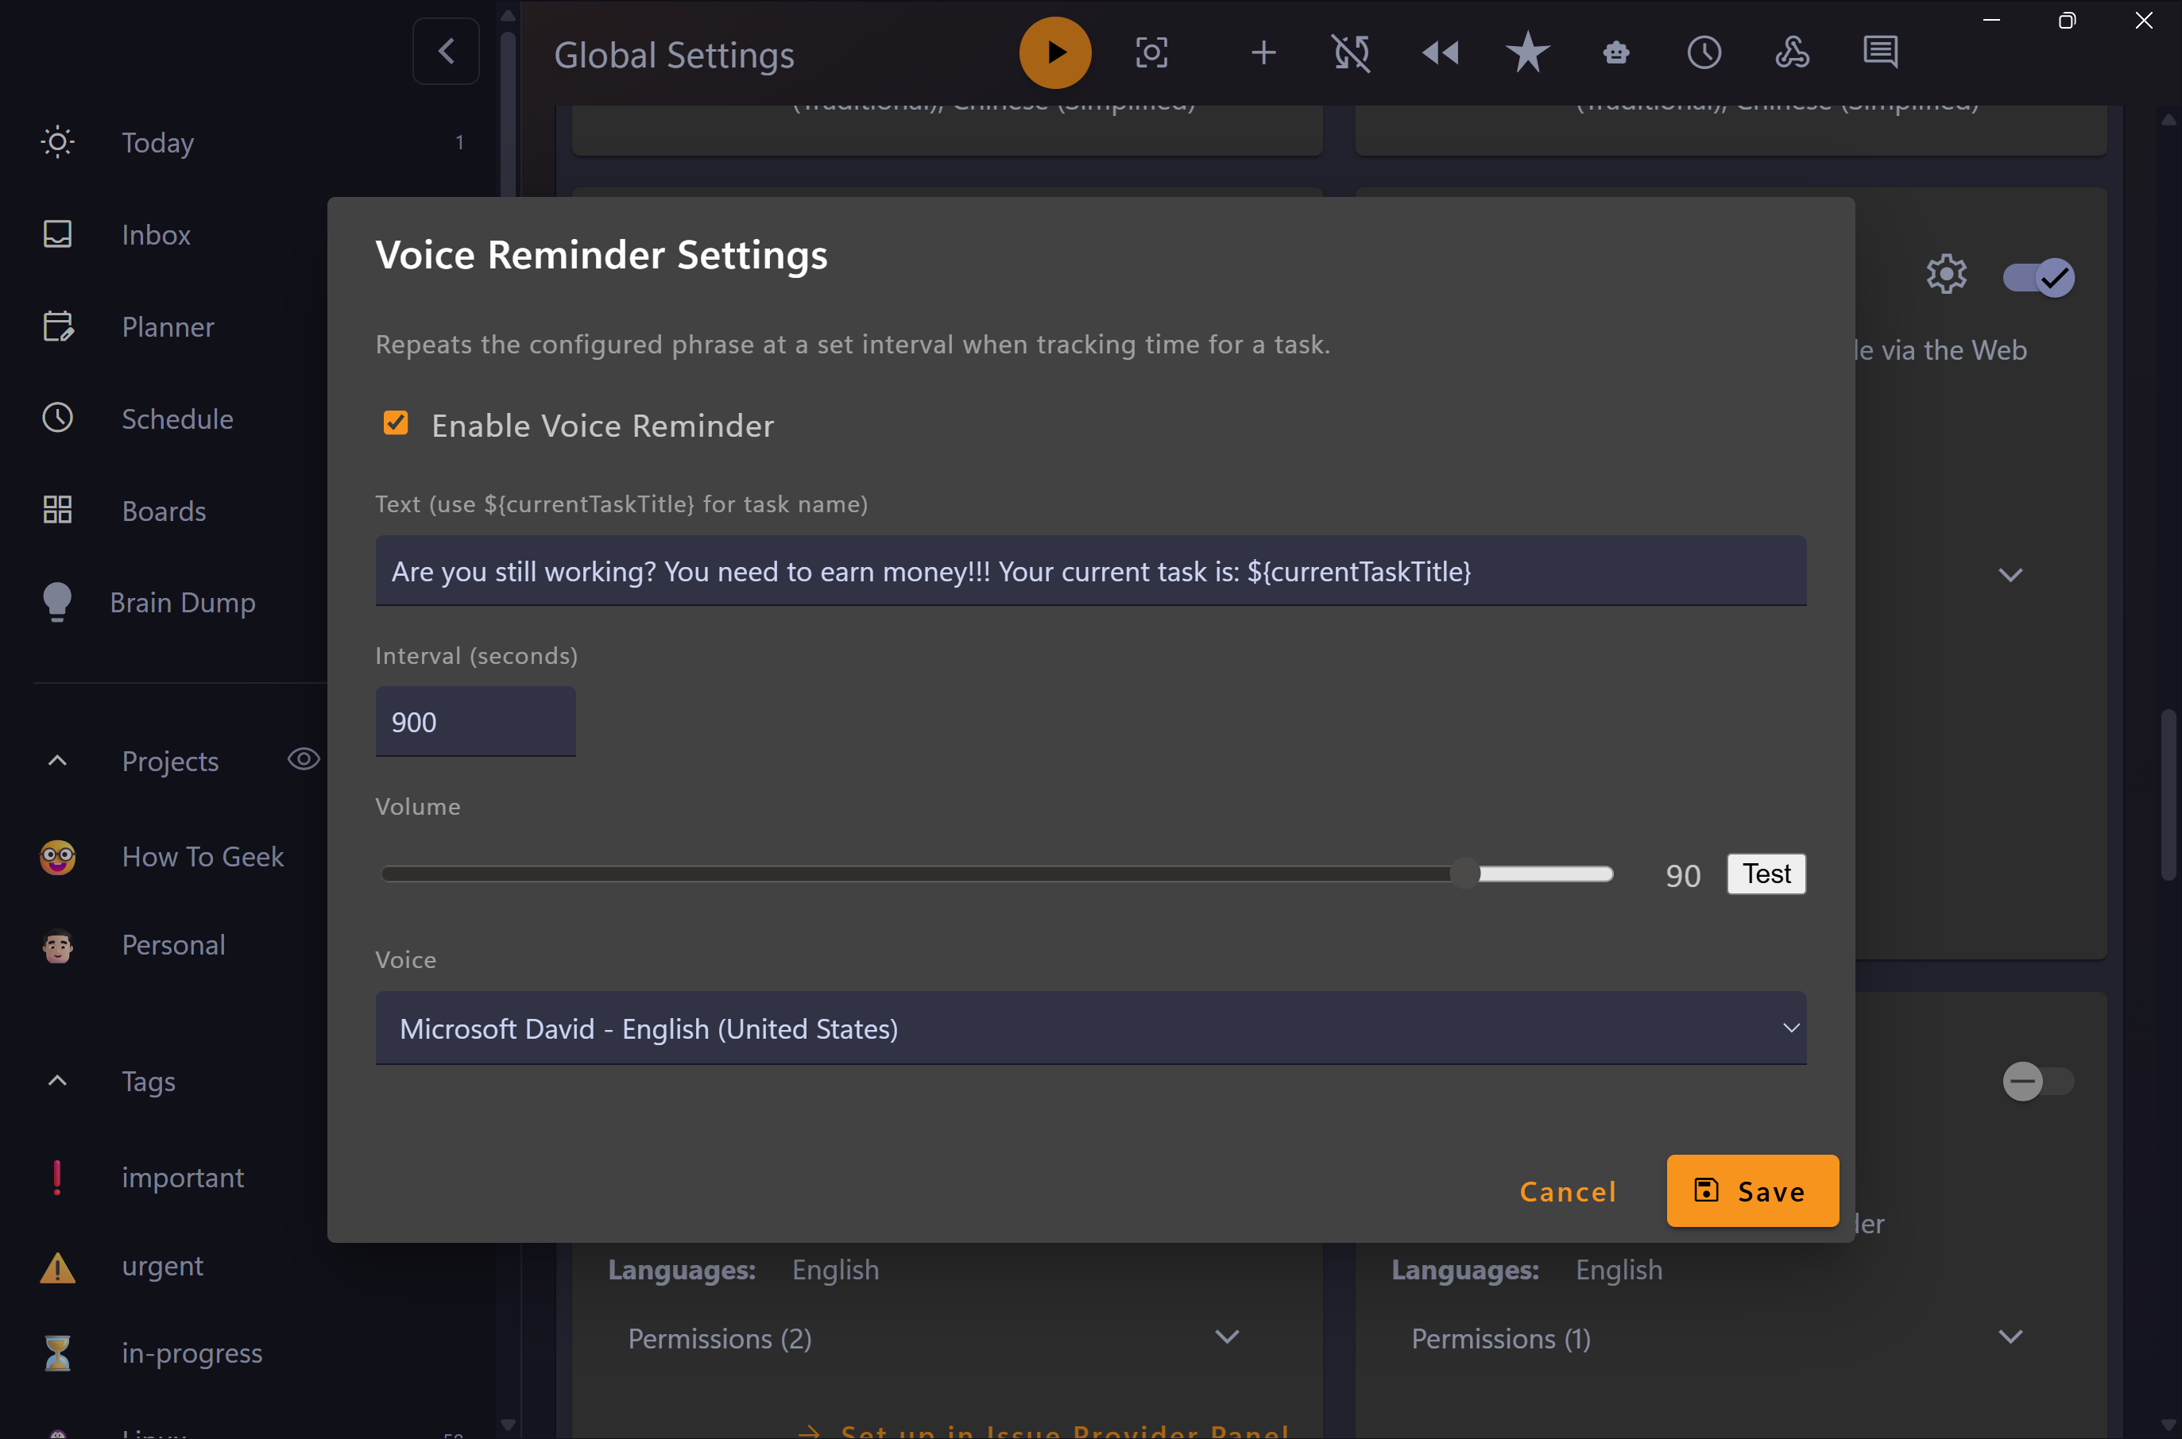
Task: Open the Personal project
Action: (173, 944)
